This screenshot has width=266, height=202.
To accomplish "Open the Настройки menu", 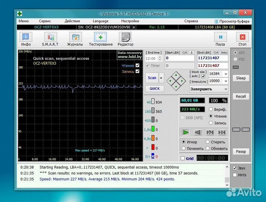I will point(130,21).
